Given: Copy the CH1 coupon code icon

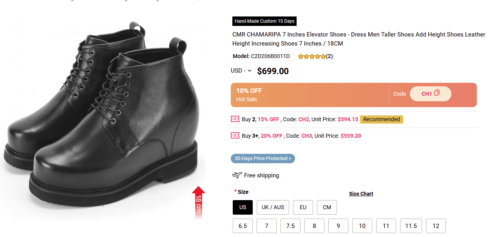Looking at the screenshot, I should point(437,93).
